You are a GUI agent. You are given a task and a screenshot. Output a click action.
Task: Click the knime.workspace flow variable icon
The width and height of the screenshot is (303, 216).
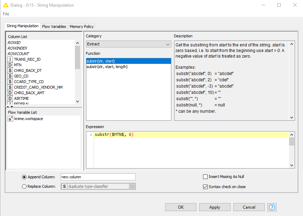[x=10, y=119]
